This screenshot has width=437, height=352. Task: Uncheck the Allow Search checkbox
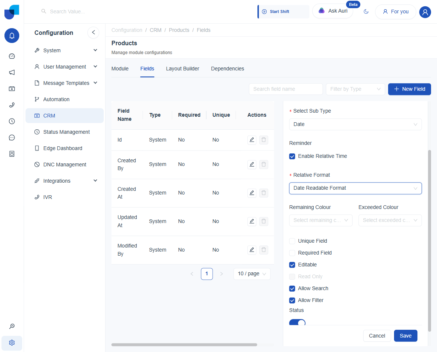(x=292, y=288)
